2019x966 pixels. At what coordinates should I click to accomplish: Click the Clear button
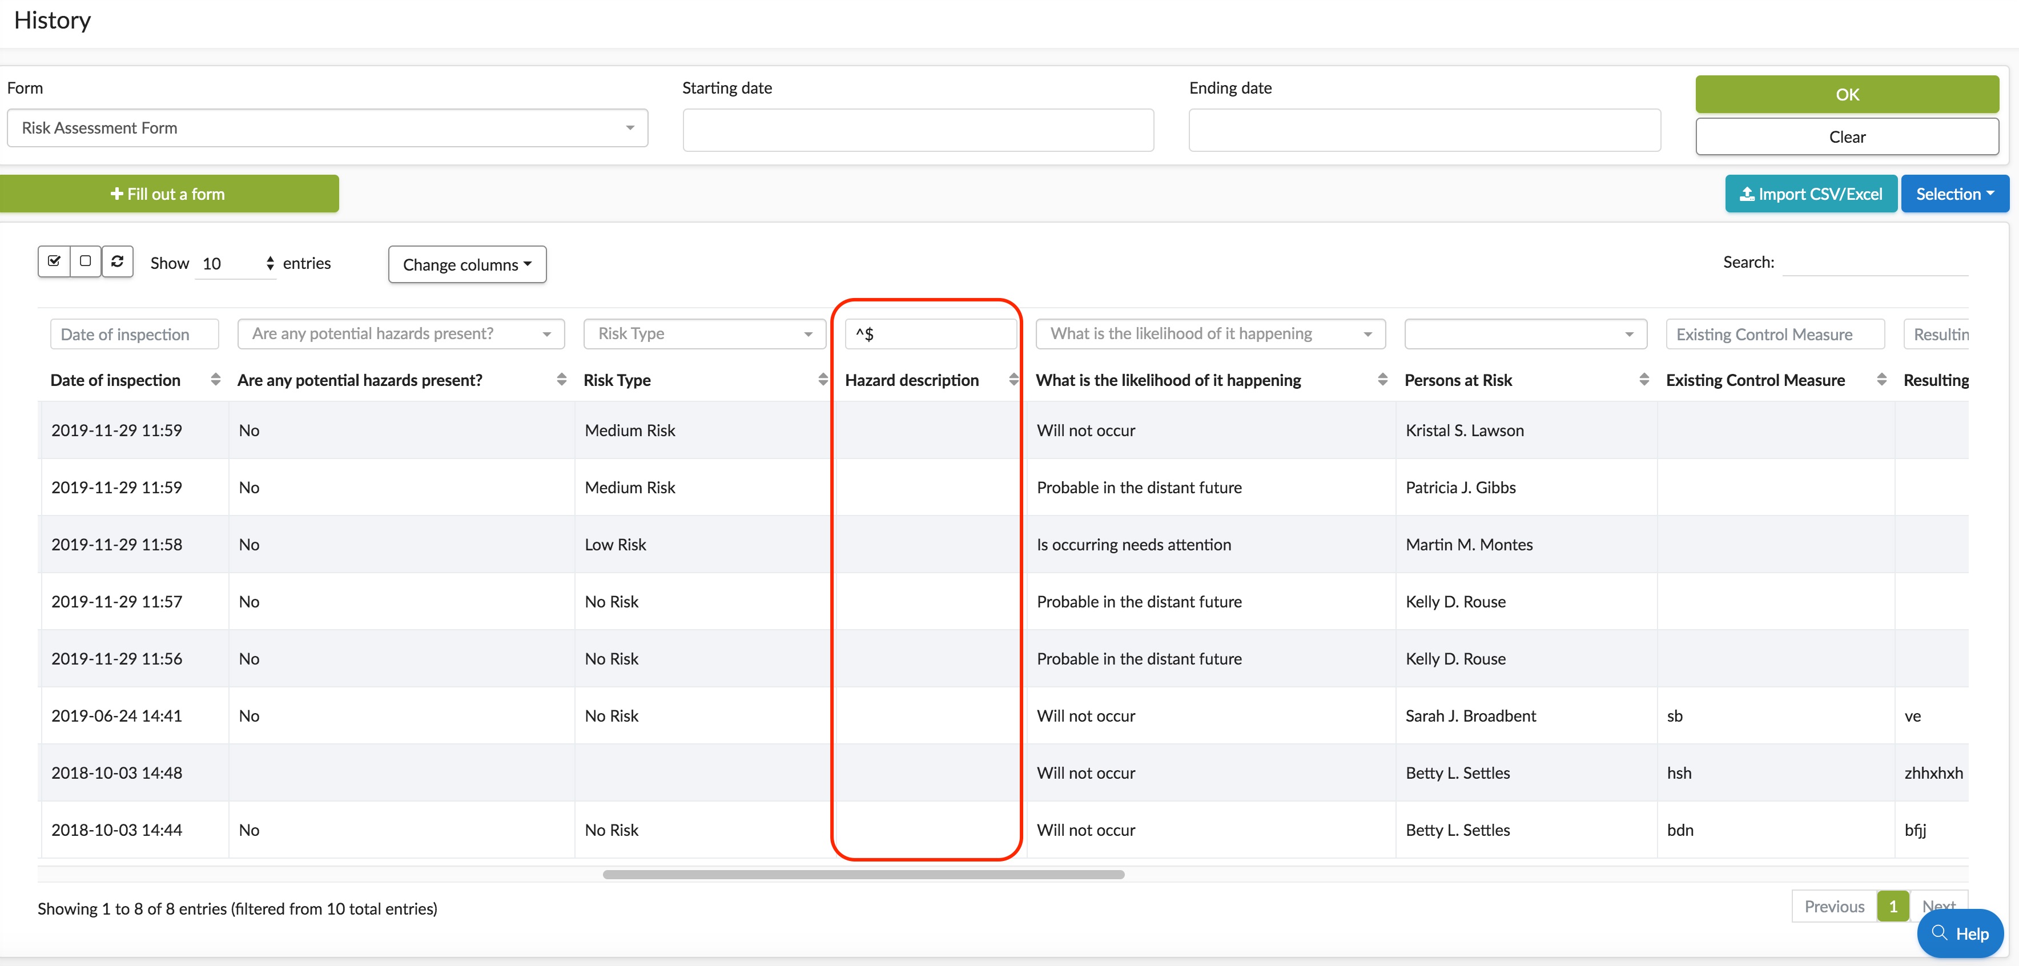pyautogui.click(x=1847, y=137)
